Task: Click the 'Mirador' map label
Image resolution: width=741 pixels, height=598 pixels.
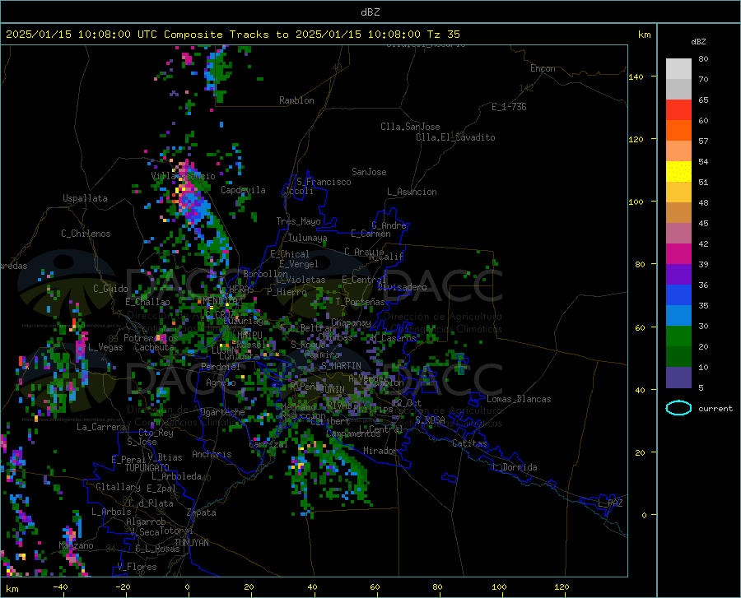Action: (380, 451)
